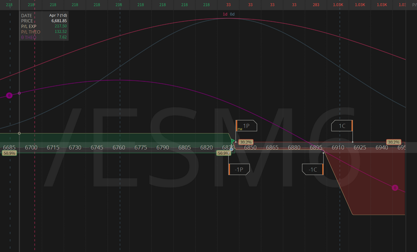This screenshot has height=252, width=417.
Task: Toggle the 1d curve label at top
Action: [225, 14]
